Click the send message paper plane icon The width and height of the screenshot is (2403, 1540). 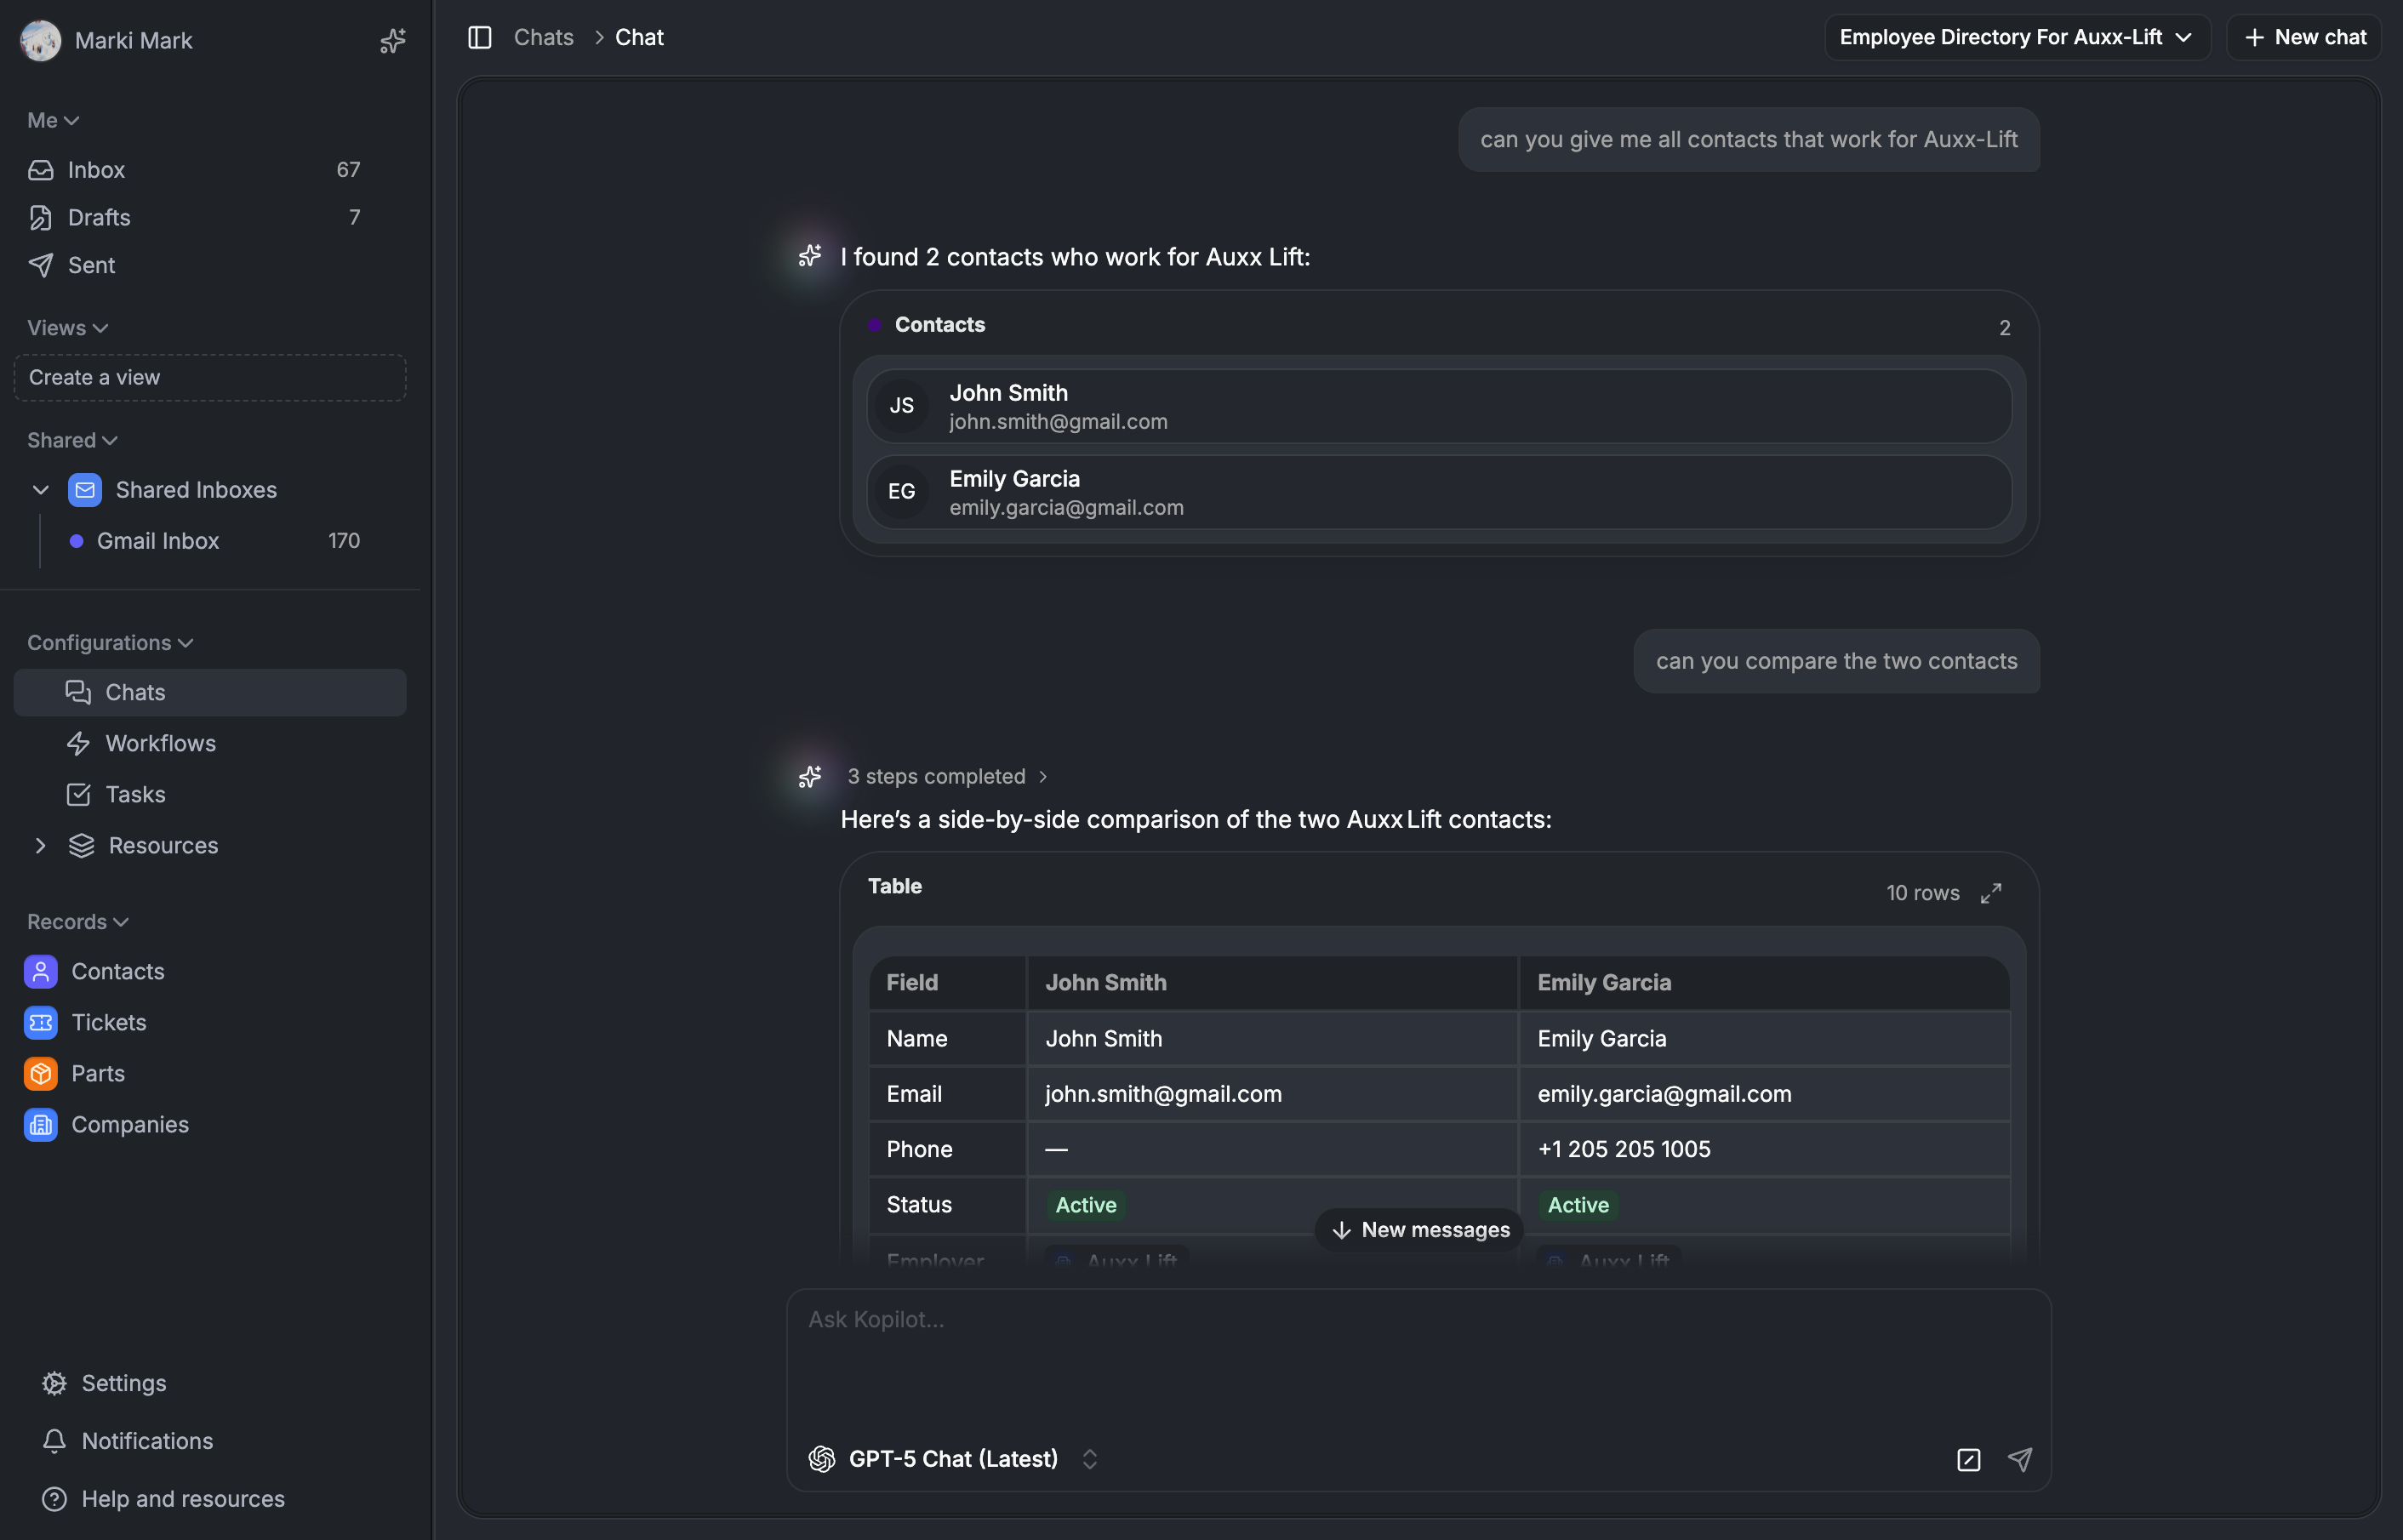(x=2019, y=1459)
